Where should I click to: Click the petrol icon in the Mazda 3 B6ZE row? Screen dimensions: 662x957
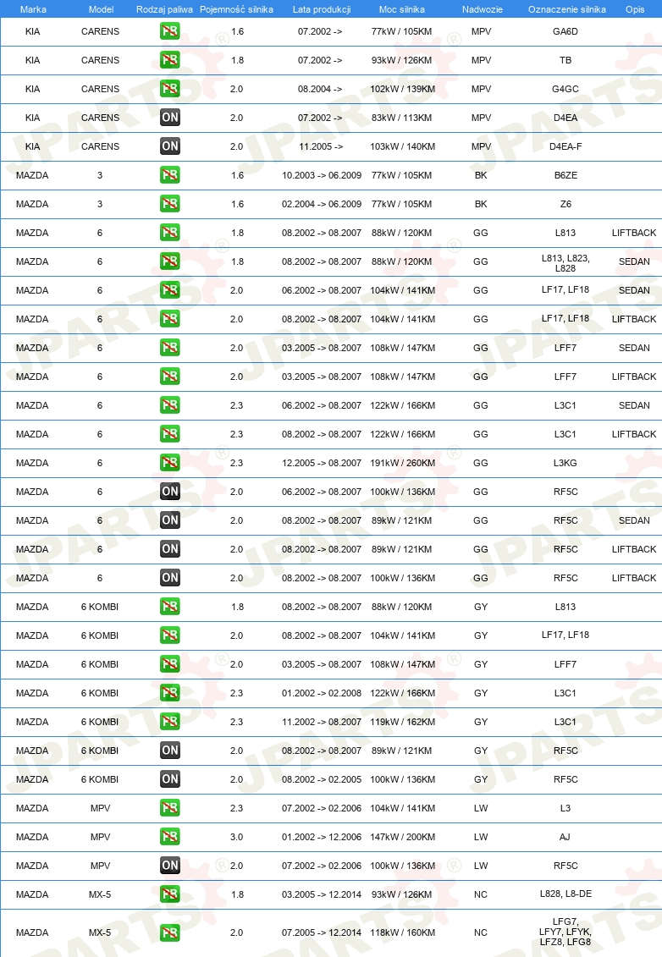click(x=170, y=175)
